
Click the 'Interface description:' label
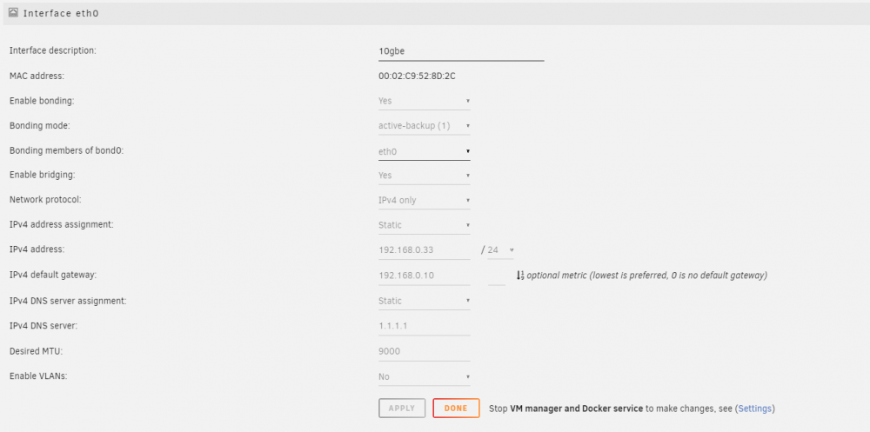point(53,50)
